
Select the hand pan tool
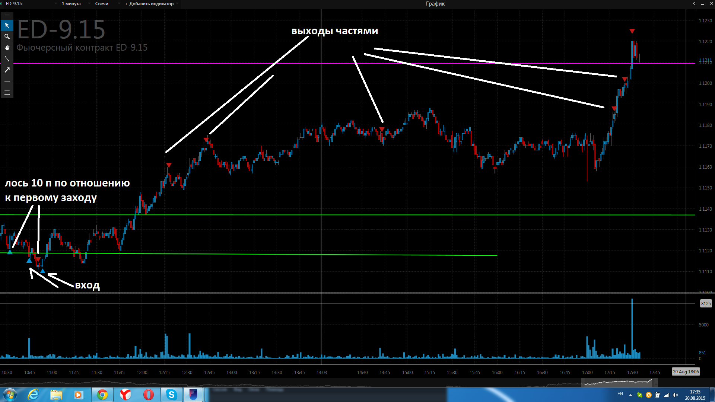point(7,48)
